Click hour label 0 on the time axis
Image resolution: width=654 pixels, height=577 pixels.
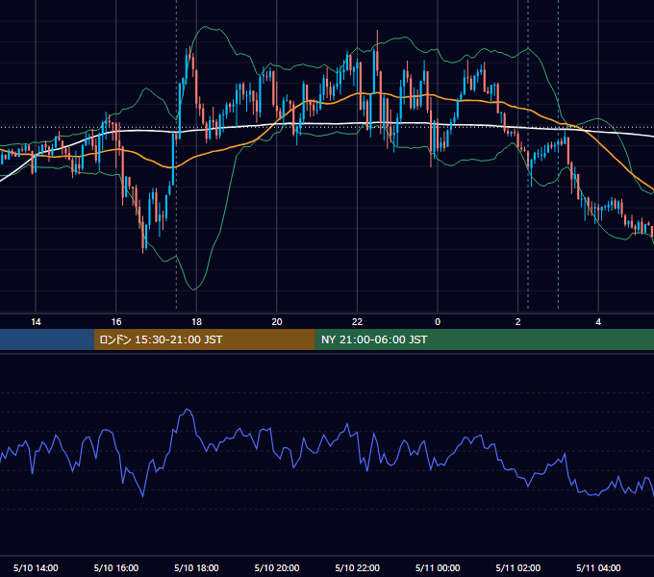coord(438,322)
